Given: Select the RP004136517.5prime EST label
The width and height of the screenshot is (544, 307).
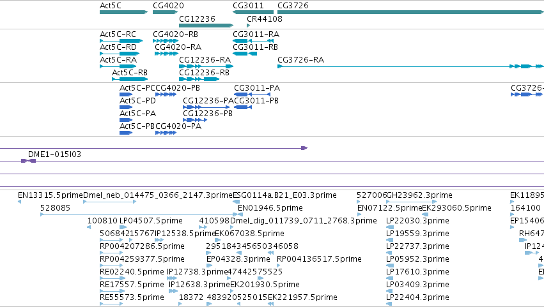Looking at the screenshot, I should tap(319, 259).
